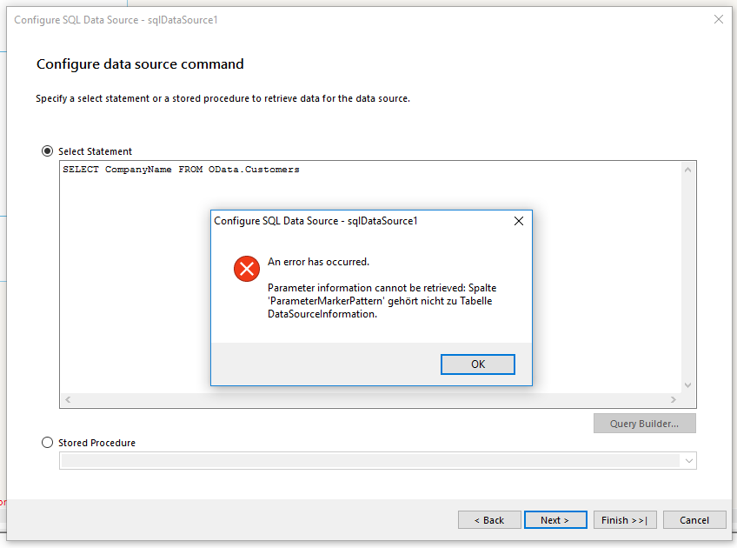The width and height of the screenshot is (737, 548).
Task: Click the SQL up scroll arrow
Action: coord(687,170)
